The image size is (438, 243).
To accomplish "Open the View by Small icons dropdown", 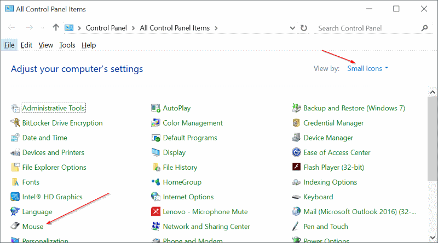I will pyautogui.click(x=367, y=69).
